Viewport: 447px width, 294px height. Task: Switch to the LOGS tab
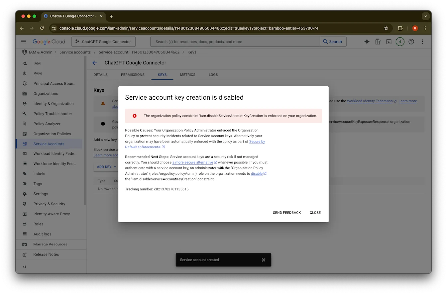213,75
